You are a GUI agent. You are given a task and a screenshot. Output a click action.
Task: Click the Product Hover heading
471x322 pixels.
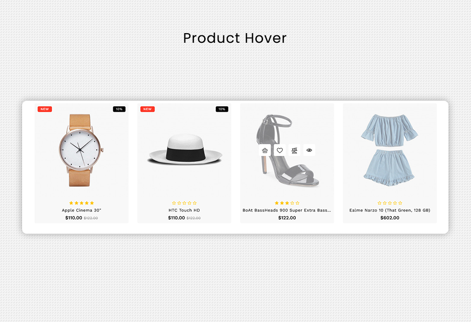(x=235, y=38)
